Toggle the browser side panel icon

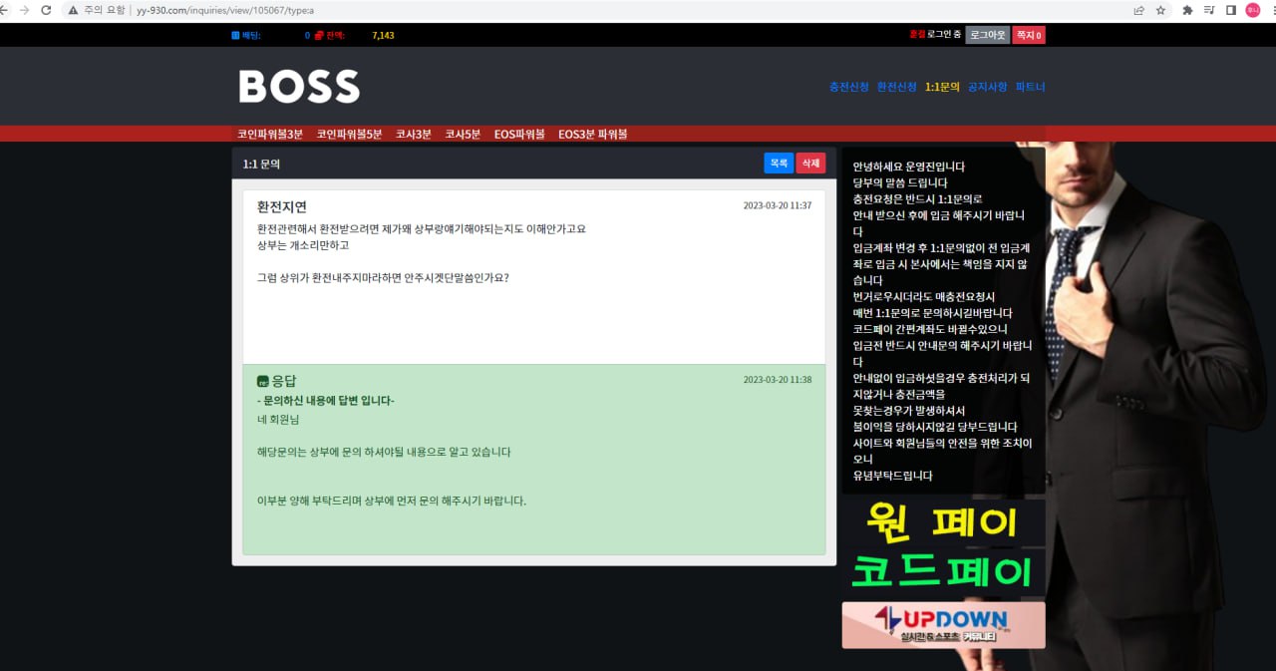pyautogui.click(x=1230, y=10)
